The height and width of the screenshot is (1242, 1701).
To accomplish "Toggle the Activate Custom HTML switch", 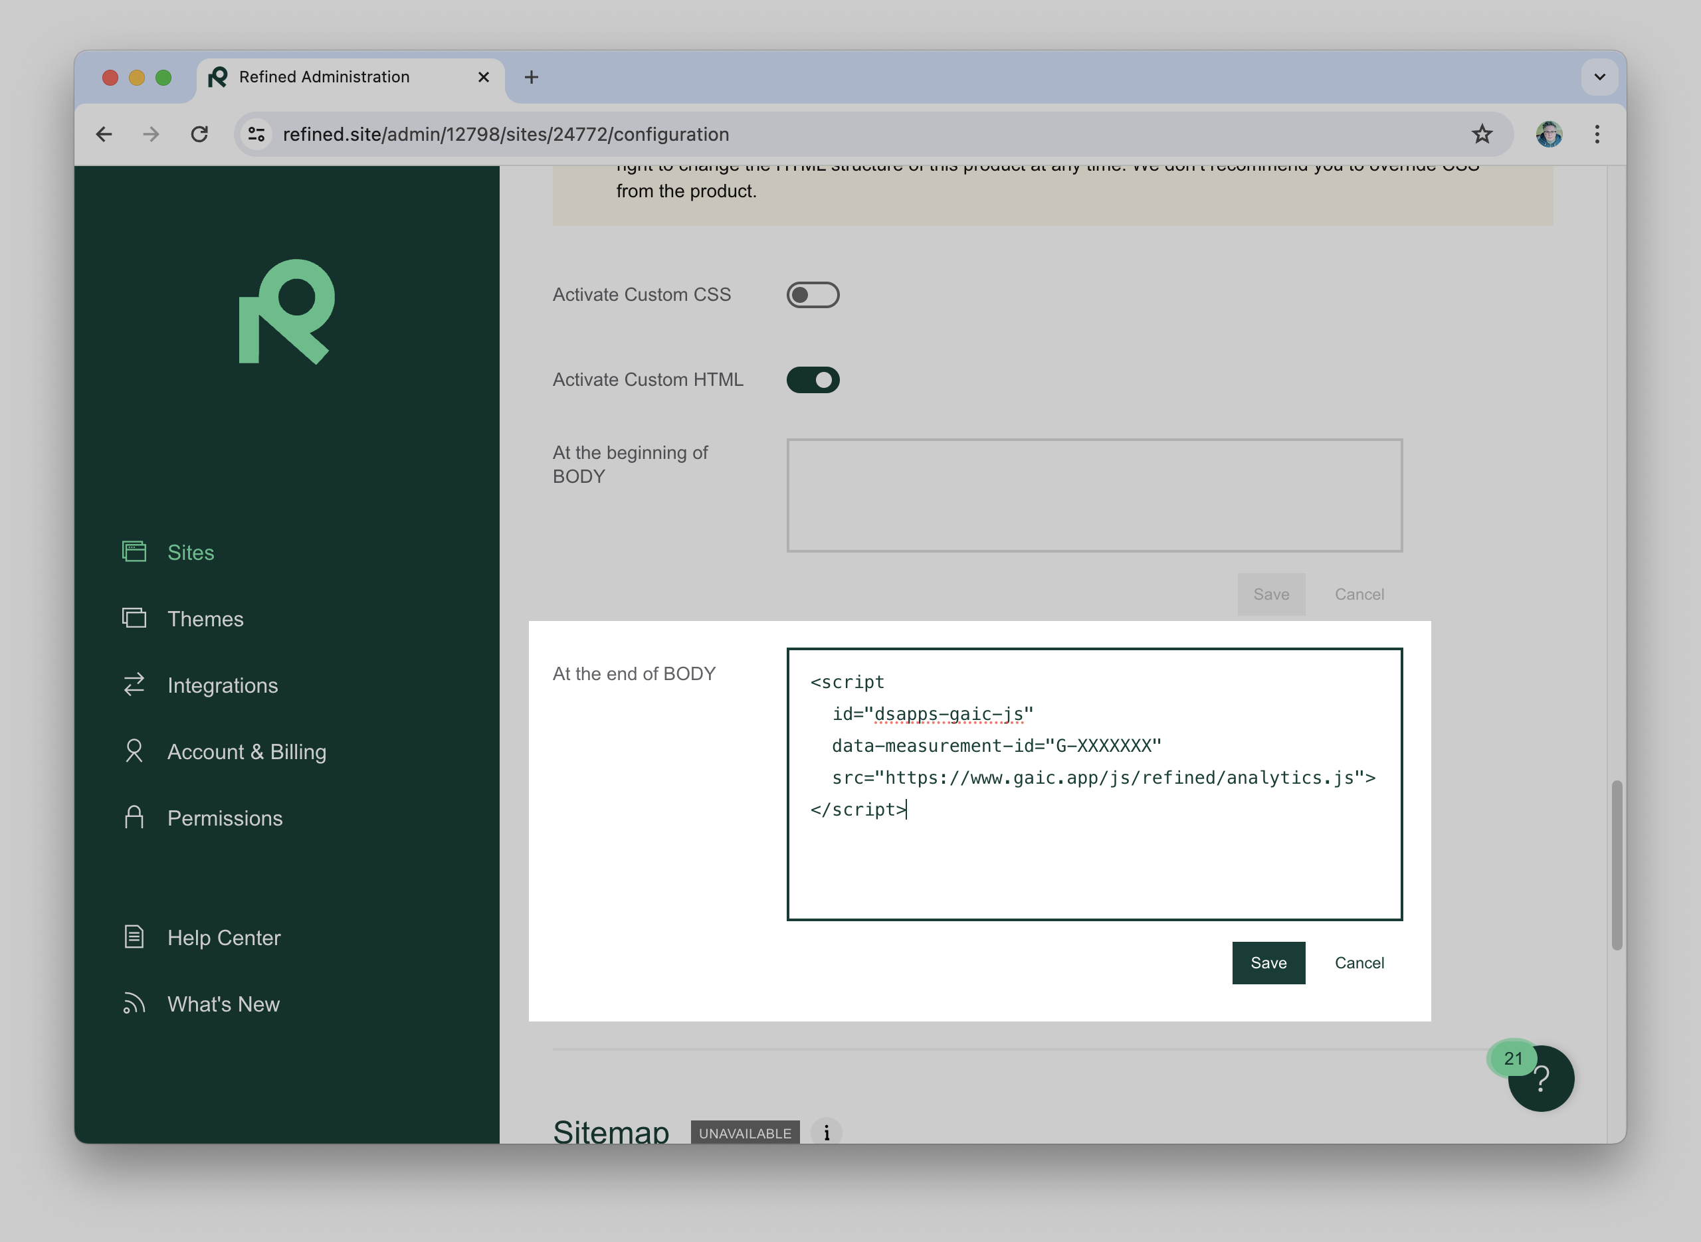I will 812,380.
